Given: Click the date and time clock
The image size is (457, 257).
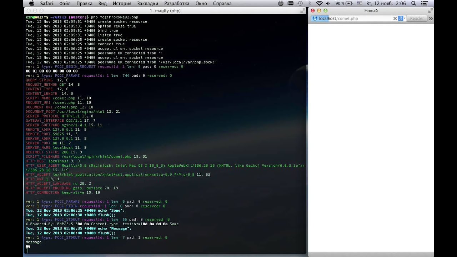Looking at the screenshot, I should [386, 3].
